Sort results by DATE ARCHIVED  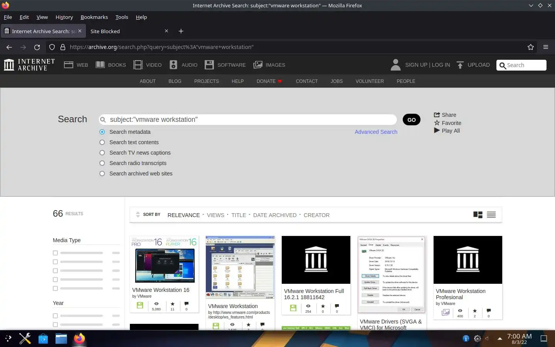click(275, 215)
